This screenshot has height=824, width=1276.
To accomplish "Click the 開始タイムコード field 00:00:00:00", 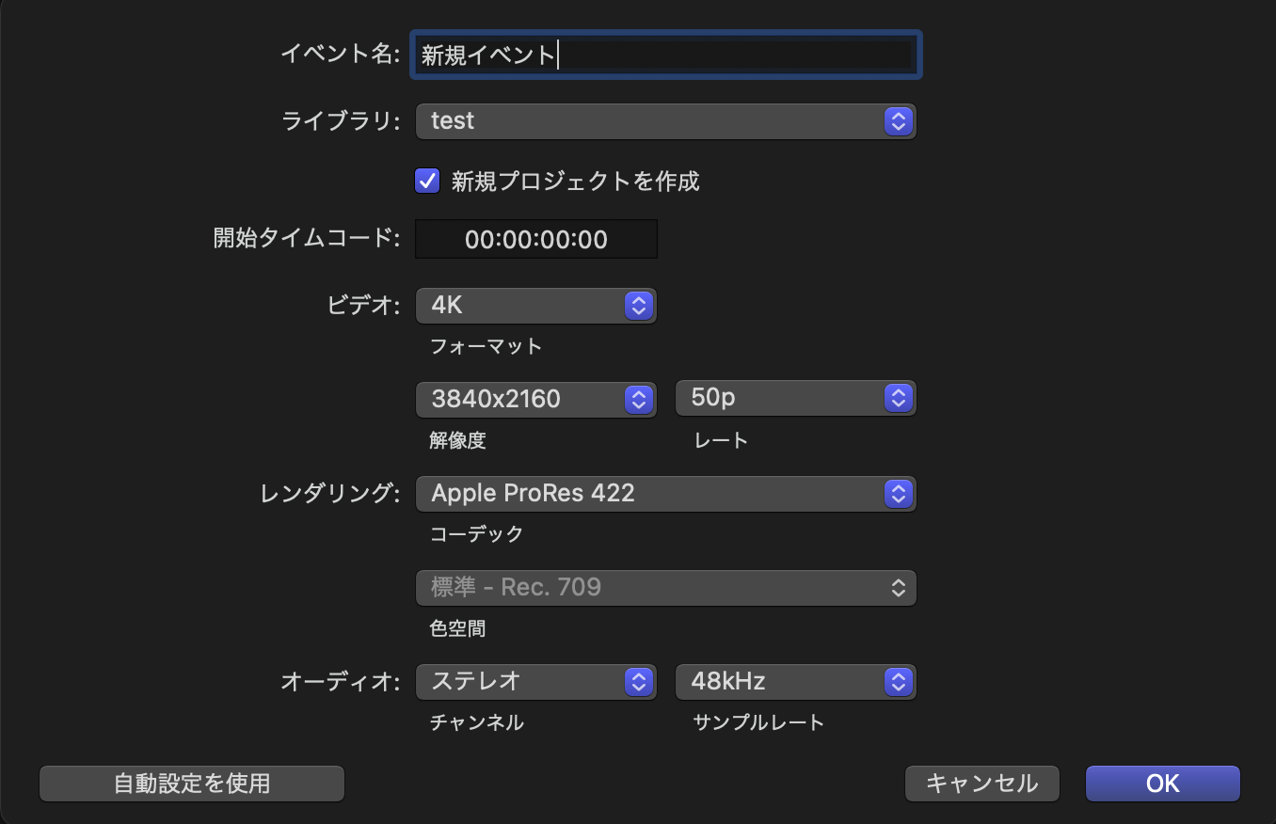I will point(536,240).
